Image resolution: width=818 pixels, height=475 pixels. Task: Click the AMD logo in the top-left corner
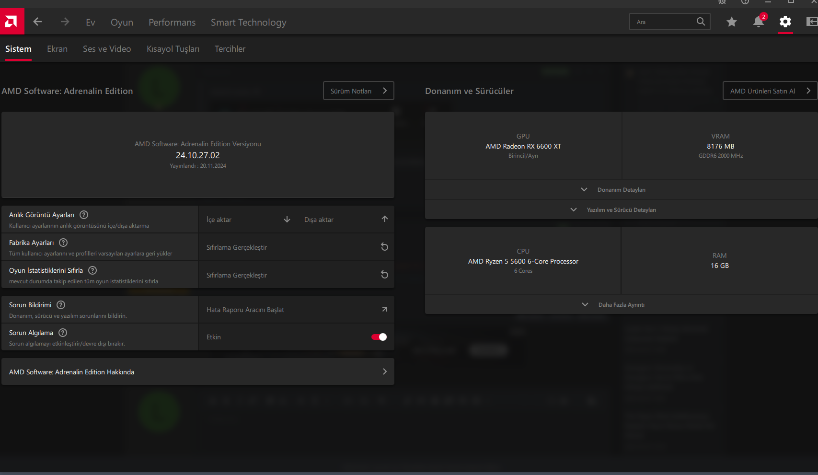(x=12, y=22)
